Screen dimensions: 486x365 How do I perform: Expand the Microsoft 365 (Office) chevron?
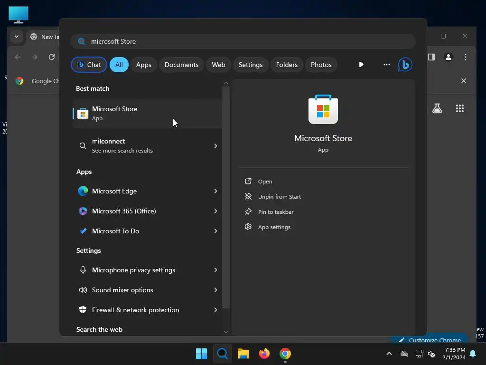215,211
